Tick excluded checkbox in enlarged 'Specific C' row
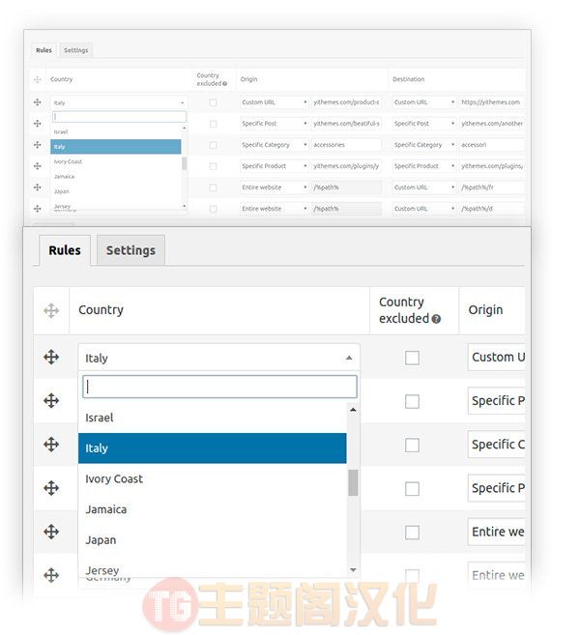 click(412, 445)
